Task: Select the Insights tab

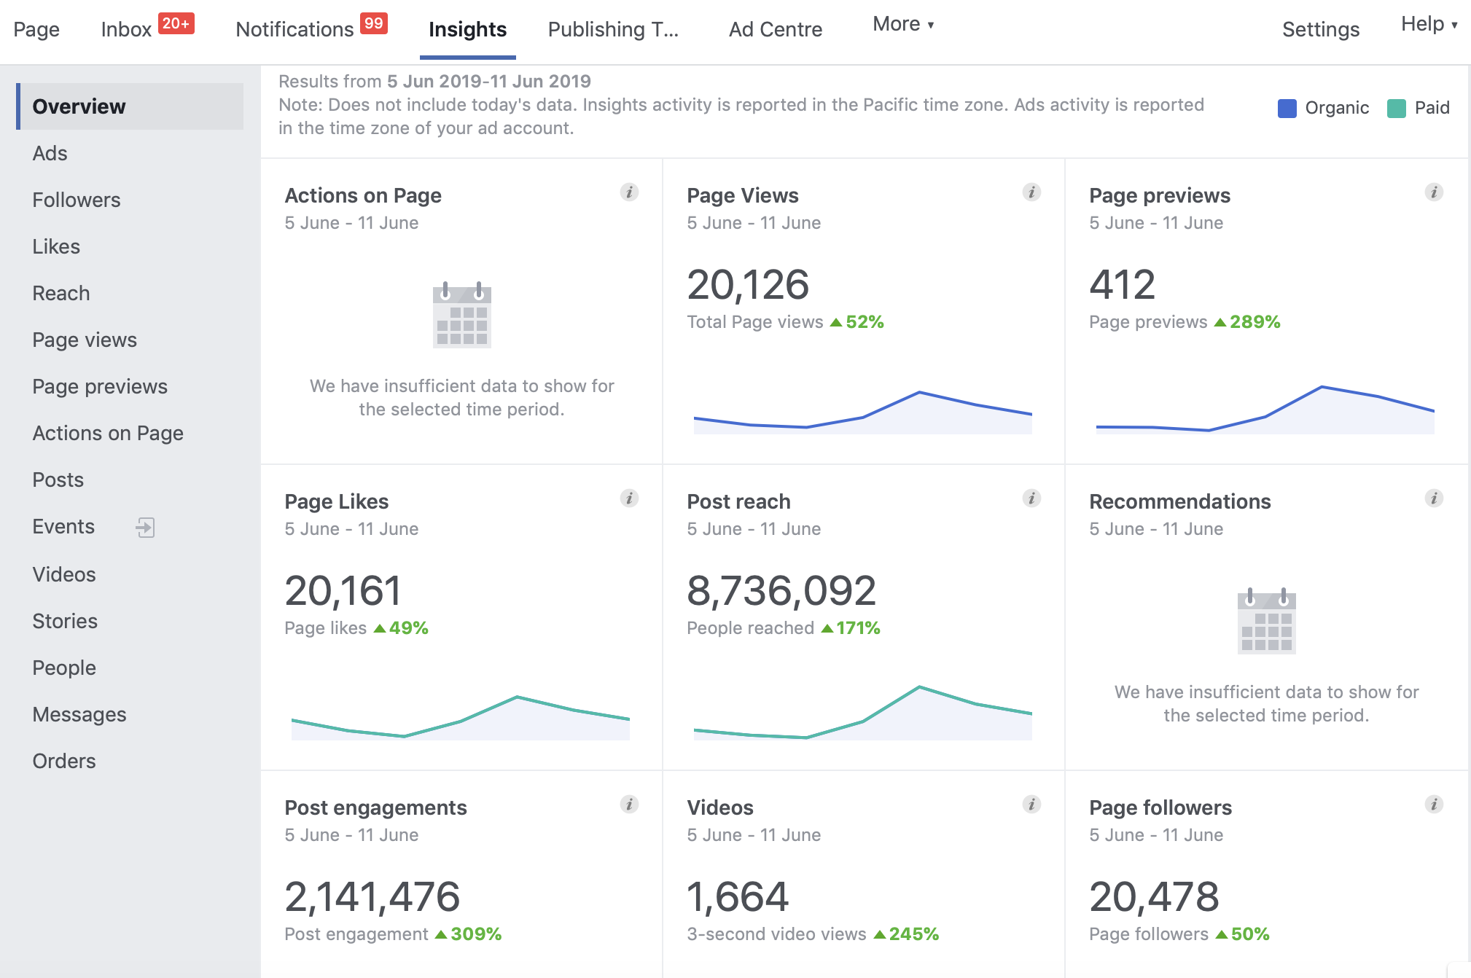Action: (467, 30)
